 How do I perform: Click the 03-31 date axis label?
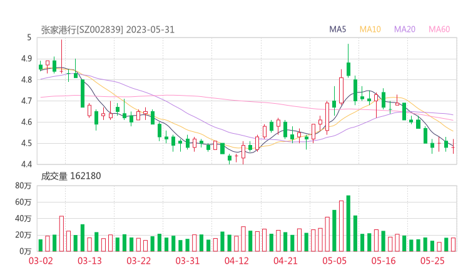click(x=188, y=261)
